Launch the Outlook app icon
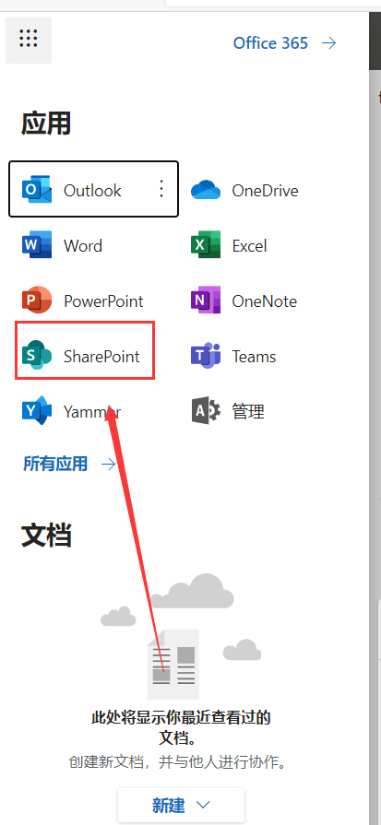Screen dimensions: 381x825 37,190
